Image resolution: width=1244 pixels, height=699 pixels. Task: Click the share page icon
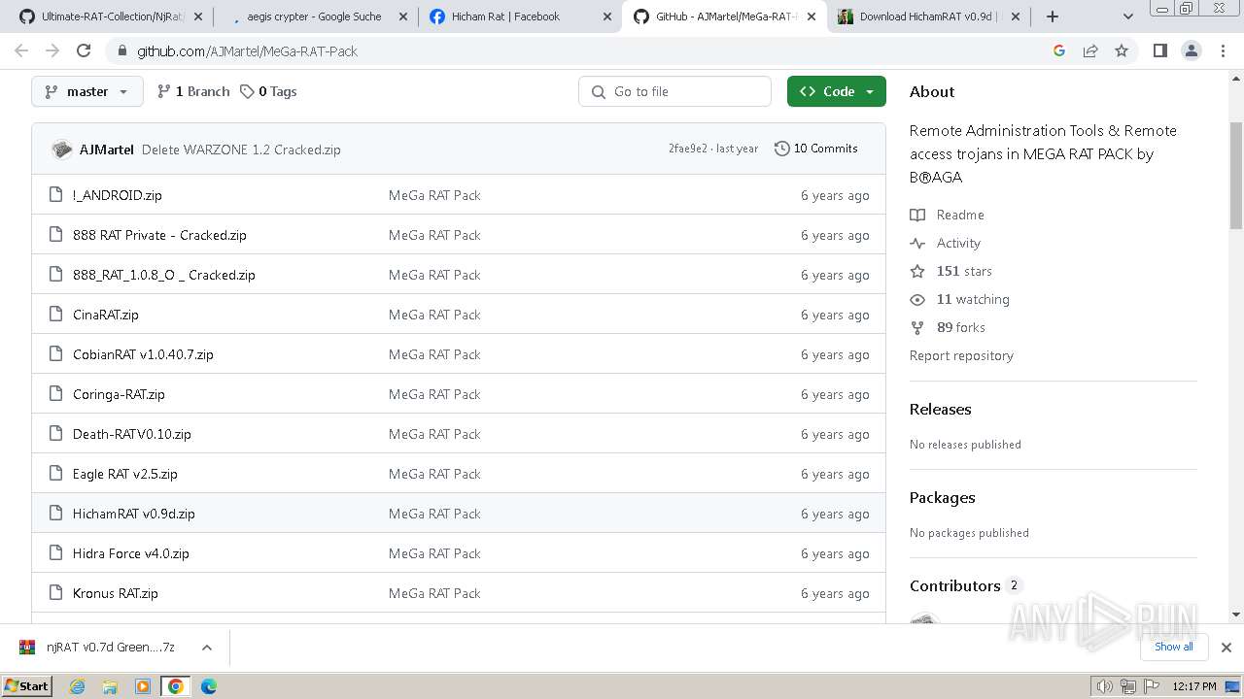pyautogui.click(x=1090, y=50)
